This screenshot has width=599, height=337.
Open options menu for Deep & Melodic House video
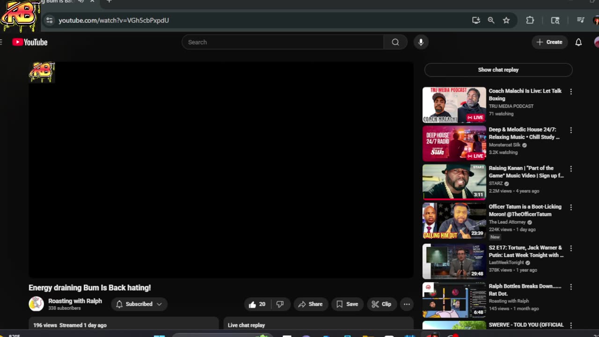point(570,130)
